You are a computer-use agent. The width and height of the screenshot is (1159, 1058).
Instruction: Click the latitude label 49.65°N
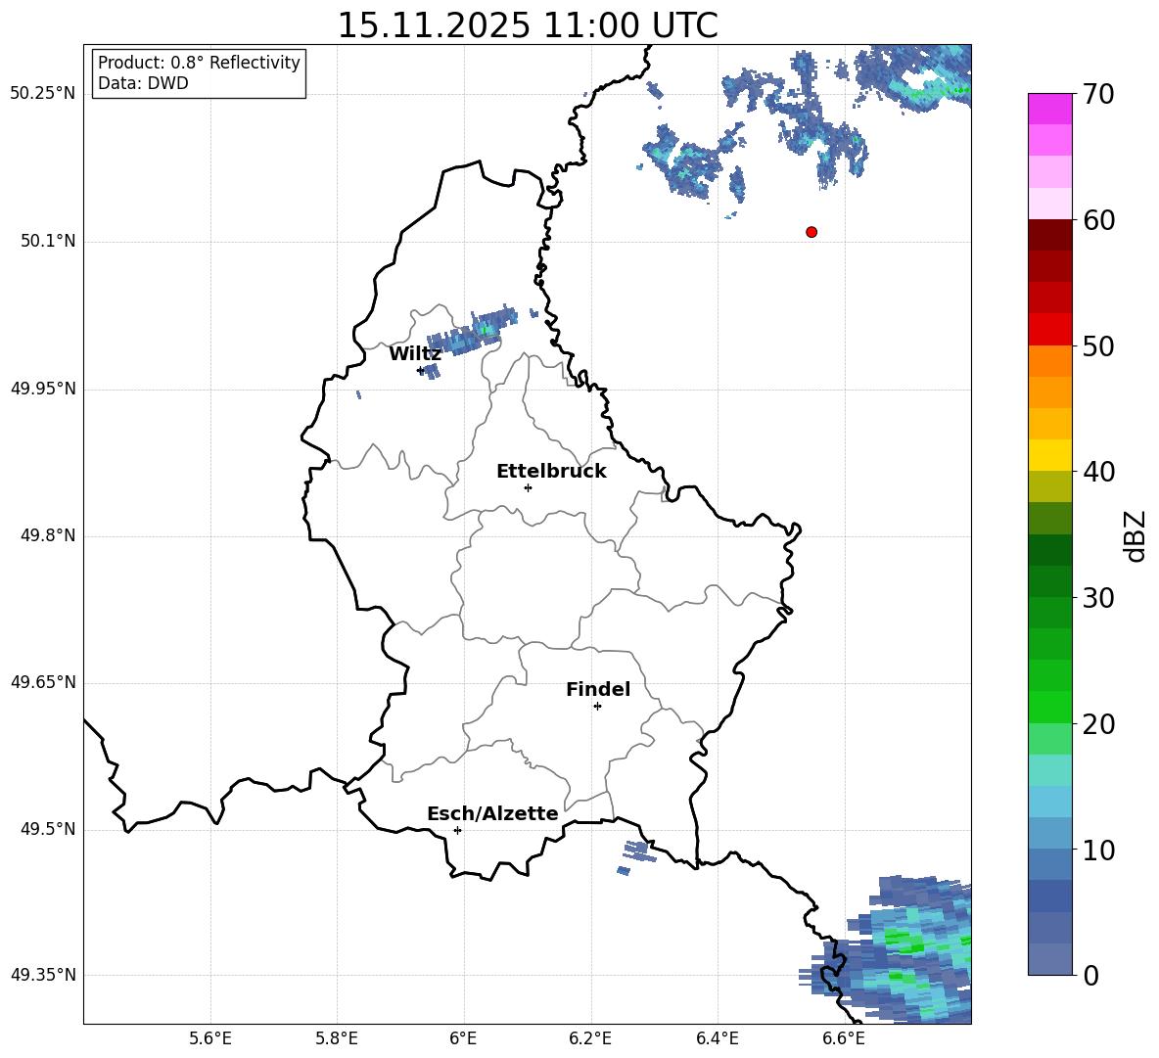tap(43, 682)
